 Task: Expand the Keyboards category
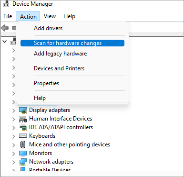click(14, 136)
